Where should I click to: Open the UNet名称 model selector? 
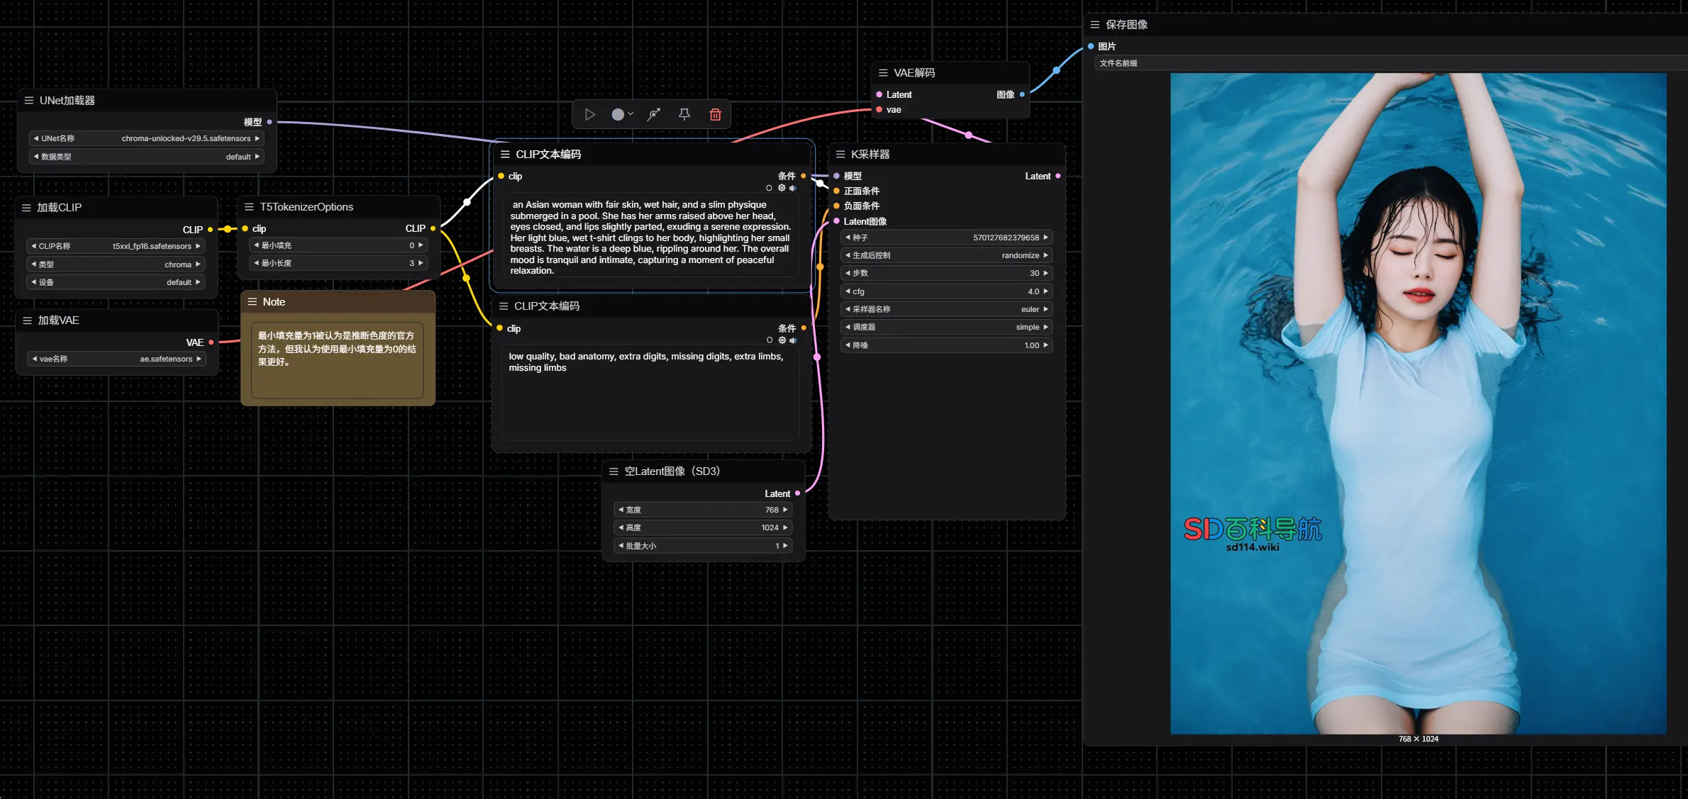[146, 138]
